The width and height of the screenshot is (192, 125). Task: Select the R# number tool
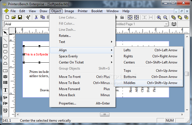pyautogui.click(x=5, y=103)
